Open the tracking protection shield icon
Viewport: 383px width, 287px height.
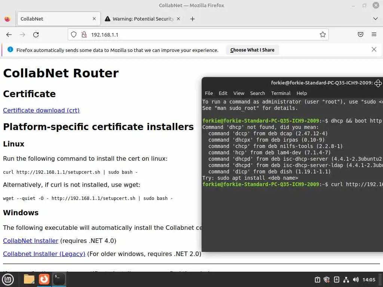tap(74, 35)
